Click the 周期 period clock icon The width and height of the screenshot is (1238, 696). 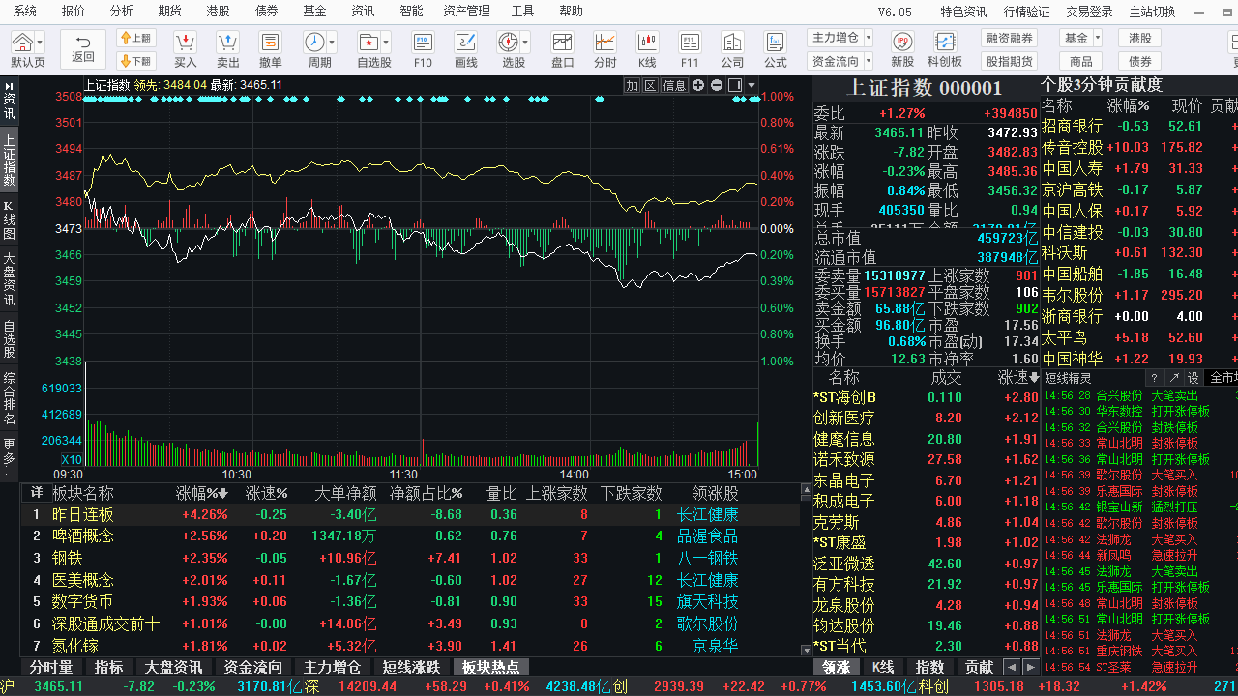[x=314, y=43]
